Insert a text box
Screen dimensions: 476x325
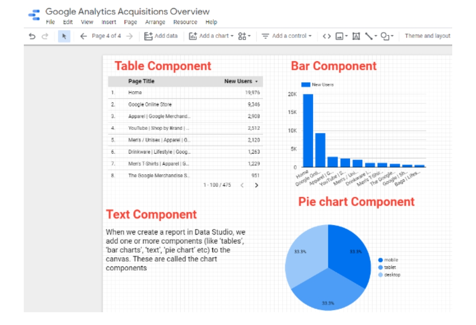click(x=356, y=36)
